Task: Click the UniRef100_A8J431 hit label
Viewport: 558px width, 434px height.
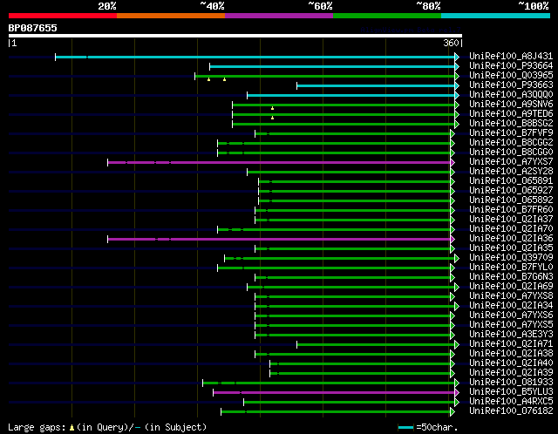Action: pos(511,56)
